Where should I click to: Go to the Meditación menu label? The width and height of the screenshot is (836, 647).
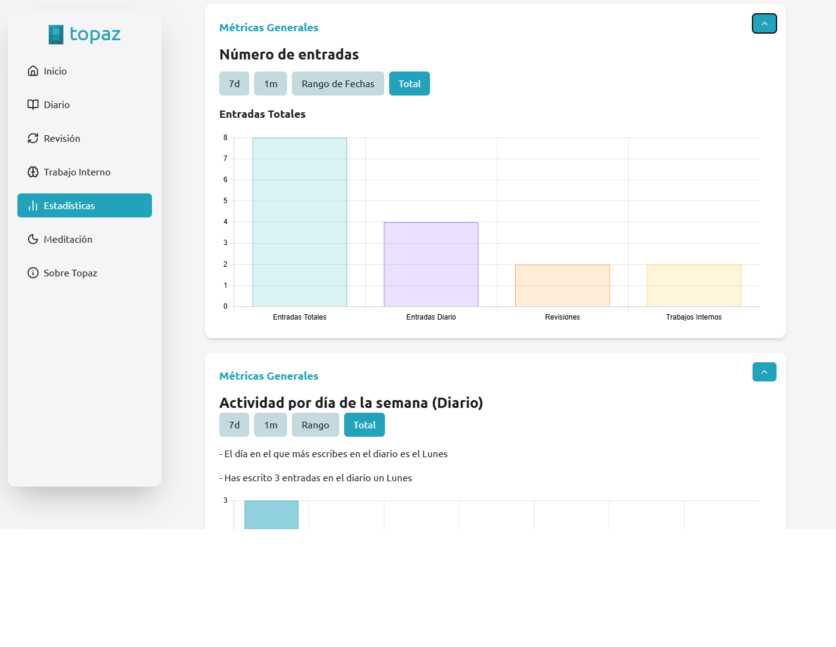pos(68,239)
